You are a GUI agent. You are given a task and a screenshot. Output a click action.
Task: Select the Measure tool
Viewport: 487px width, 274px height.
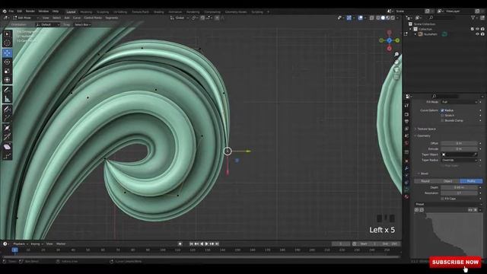(7, 99)
